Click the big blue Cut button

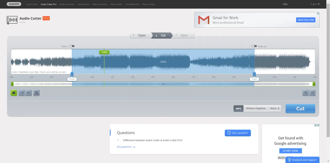tap(300, 109)
